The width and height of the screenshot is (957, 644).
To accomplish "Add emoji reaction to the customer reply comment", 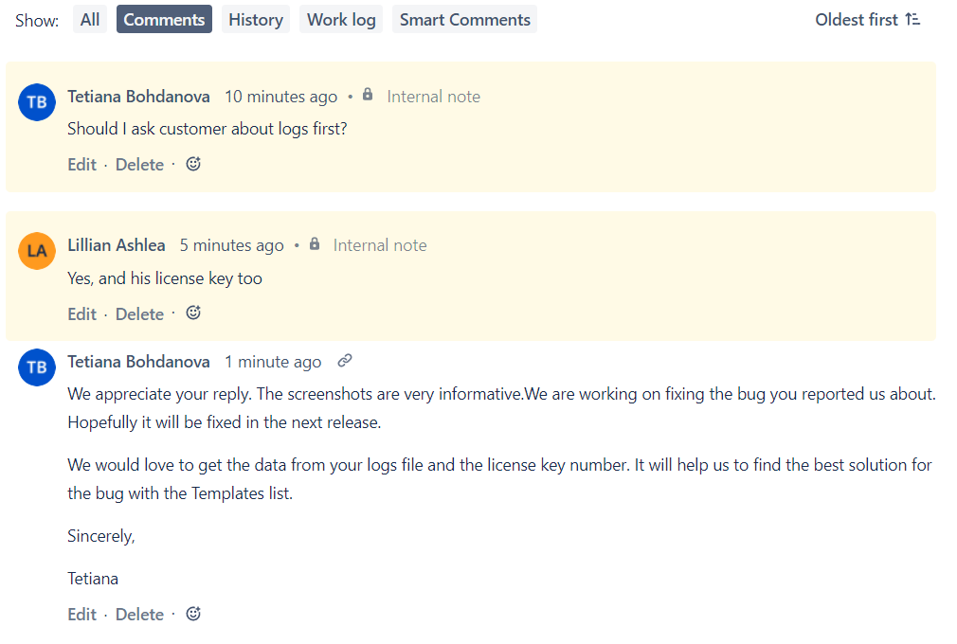I will click(193, 614).
